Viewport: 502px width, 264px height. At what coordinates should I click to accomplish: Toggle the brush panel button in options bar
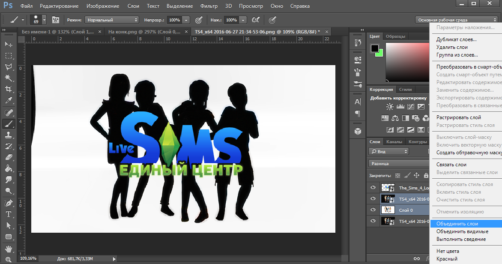(56, 20)
